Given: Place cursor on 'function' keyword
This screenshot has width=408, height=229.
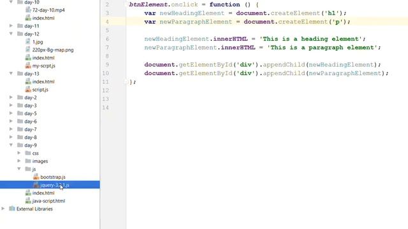Looking at the screenshot, I should (x=224, y=4).
